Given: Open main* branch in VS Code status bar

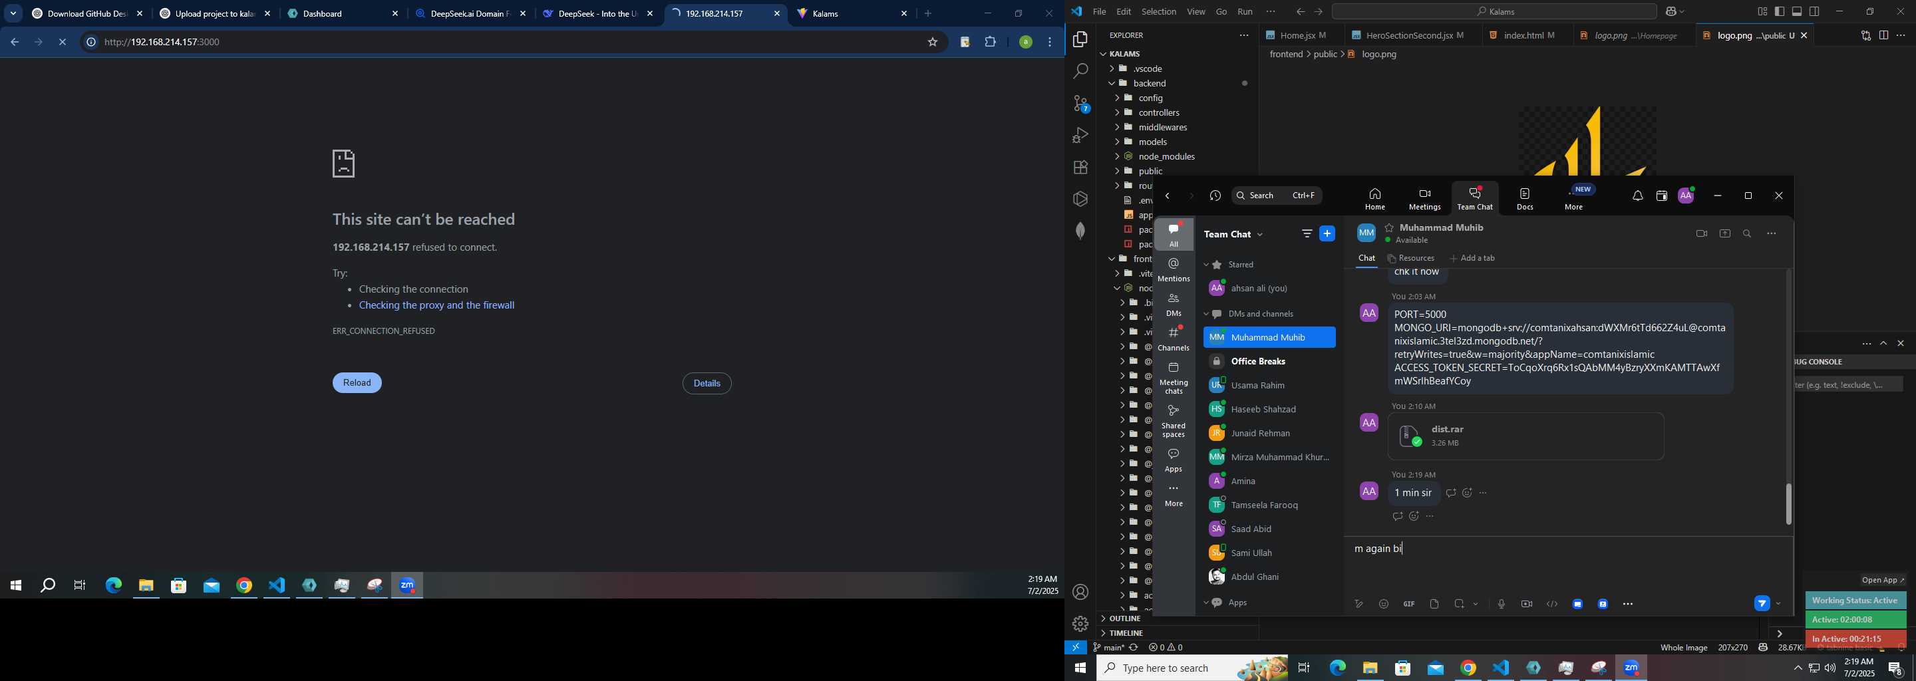Looking at the screenshot, I should [x=1108, y=648].
